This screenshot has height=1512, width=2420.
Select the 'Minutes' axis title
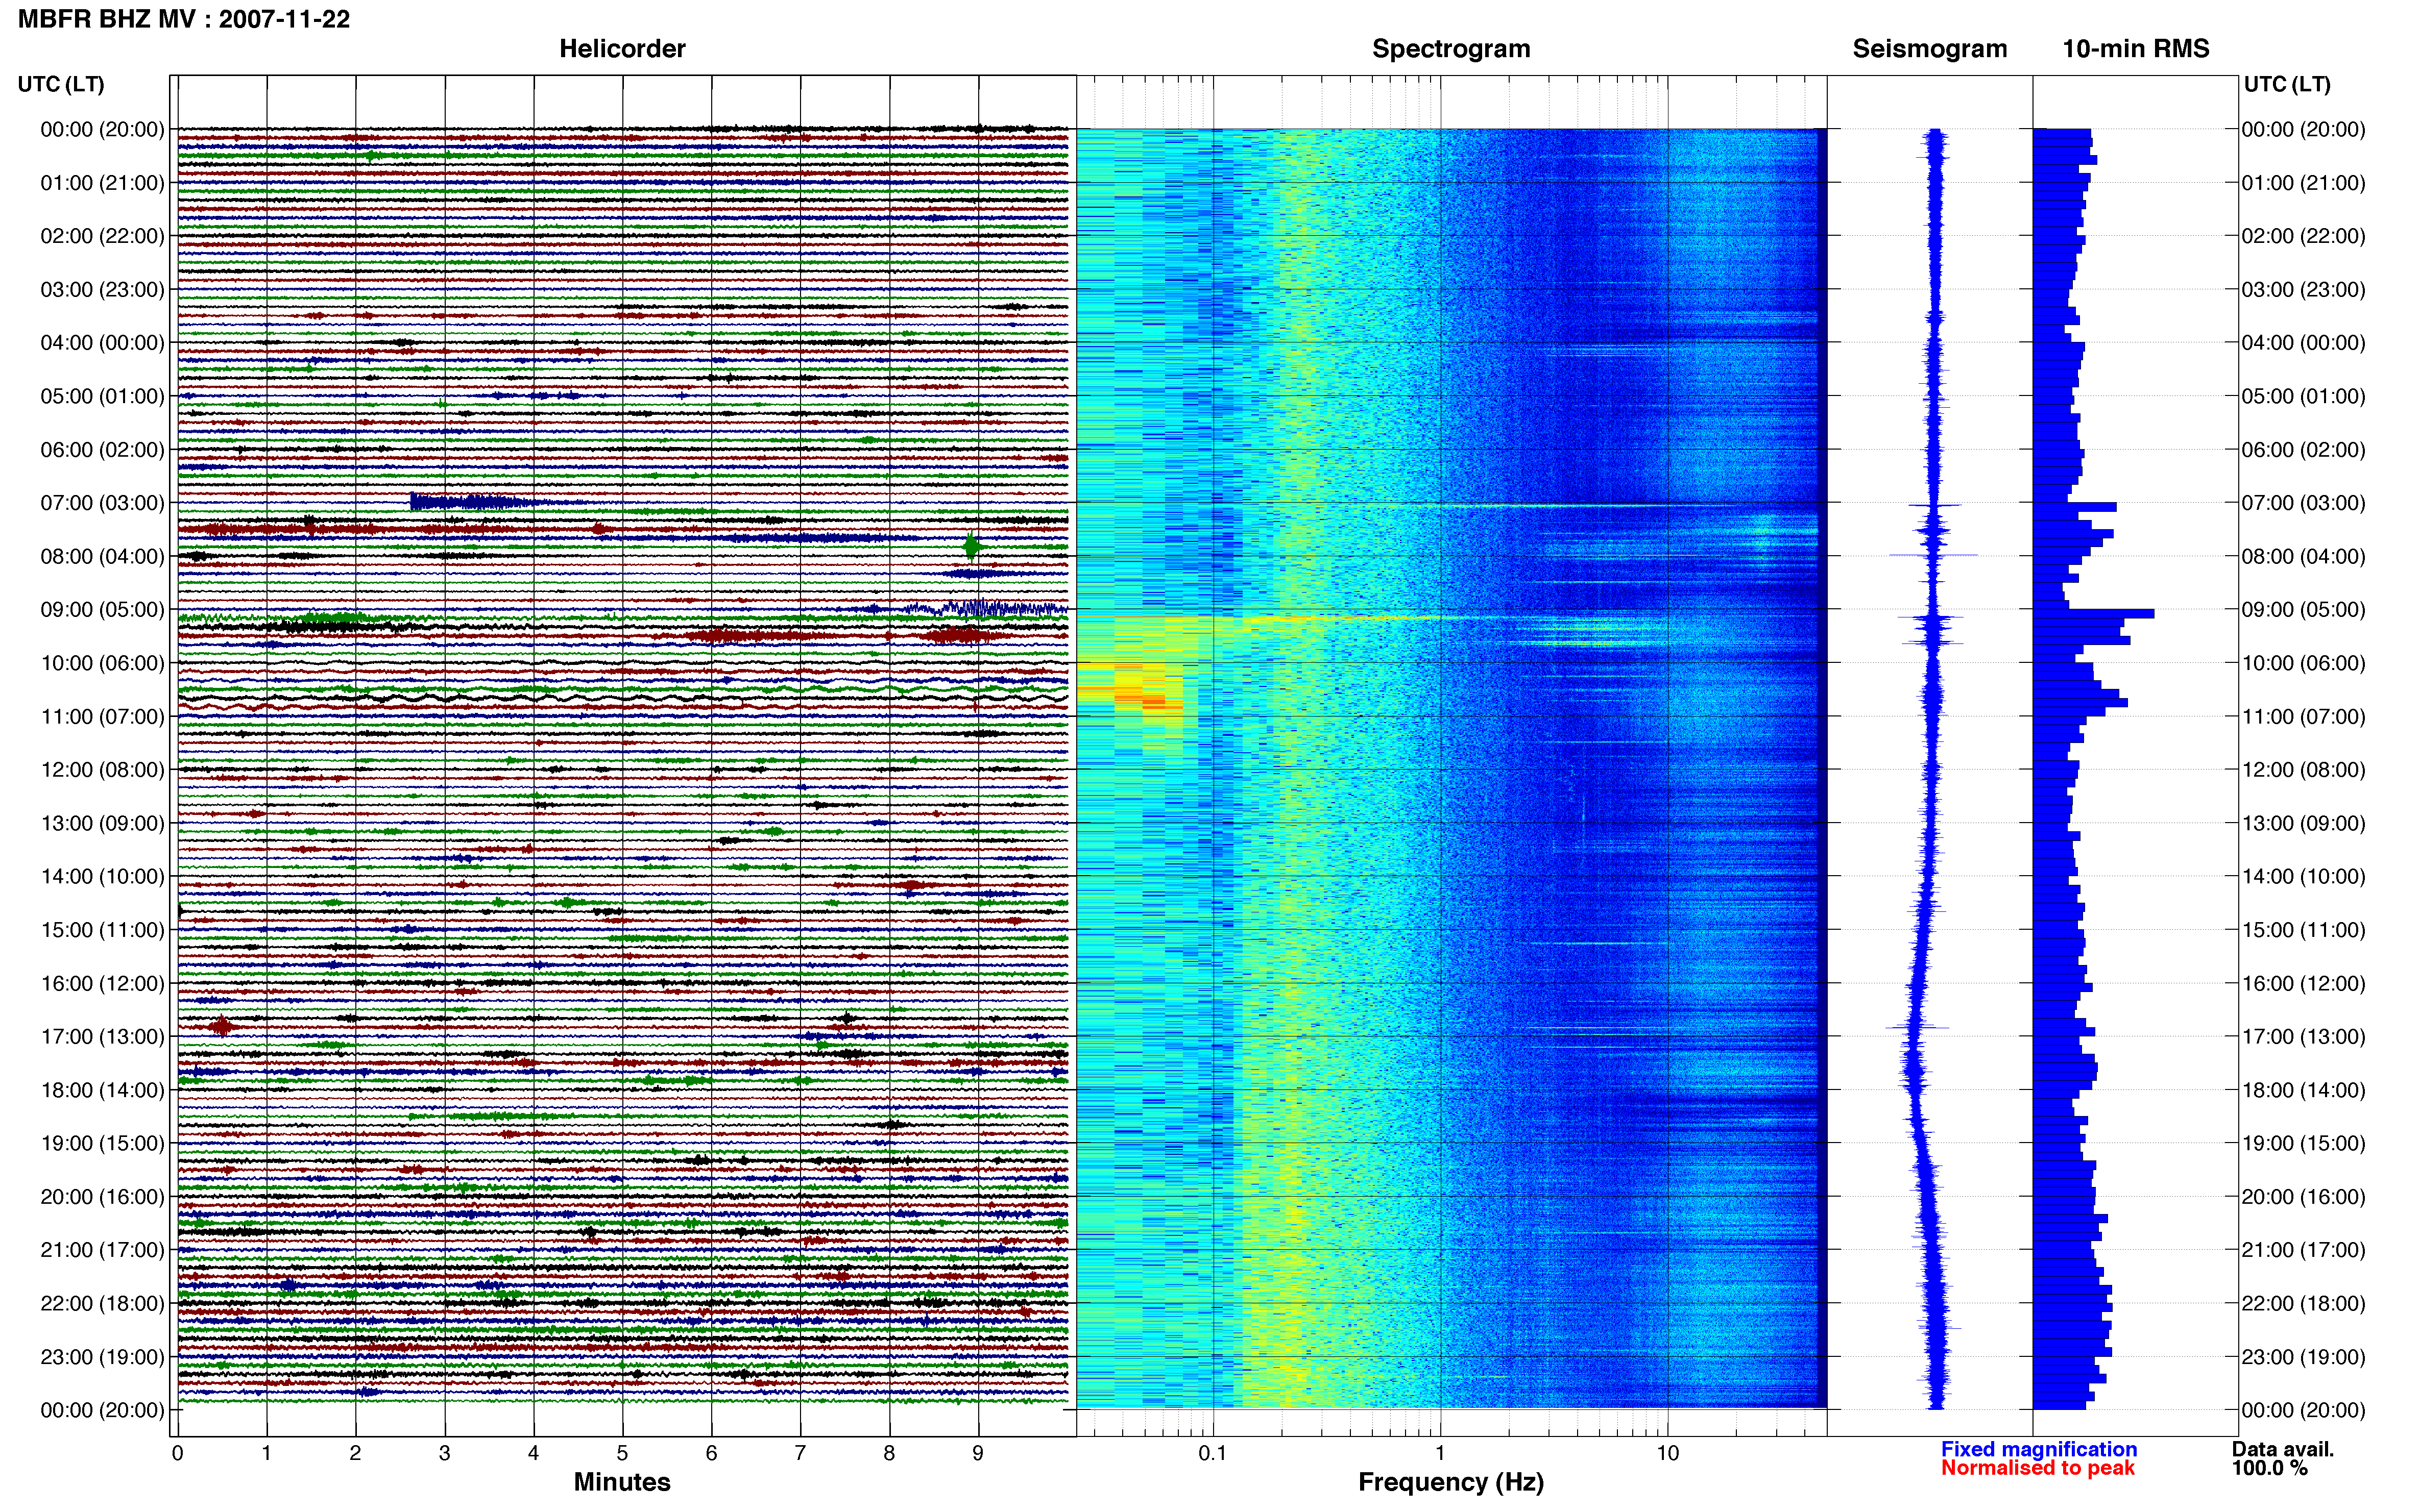point(622,1482)
